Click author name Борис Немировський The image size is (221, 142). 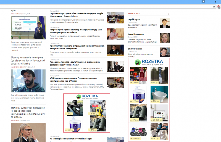pos(18,67)
